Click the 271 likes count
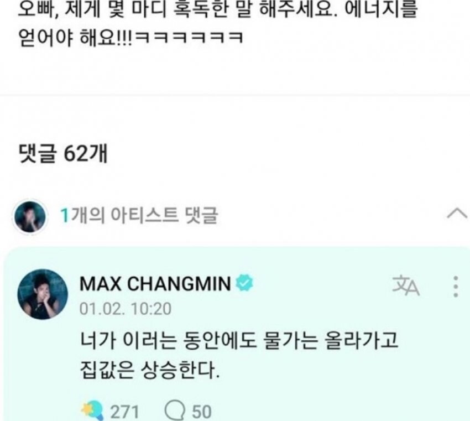 click(124, 412)
